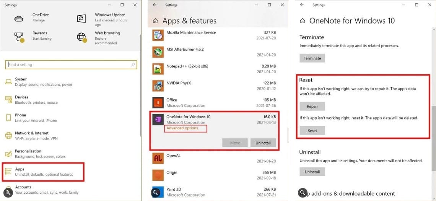The height and width of the screenshot is (201, 436).
Task: Click Windows Update tile text
Action: pos(111,19)
